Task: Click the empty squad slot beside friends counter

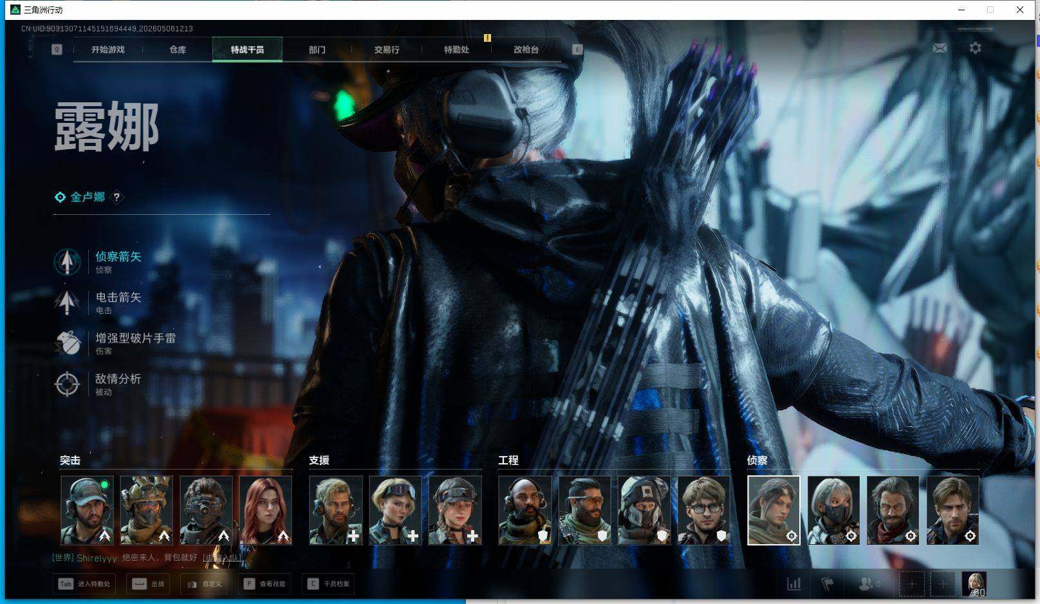Action: tap(911, 584)
